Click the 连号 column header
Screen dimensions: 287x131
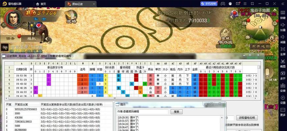[83, 69]
